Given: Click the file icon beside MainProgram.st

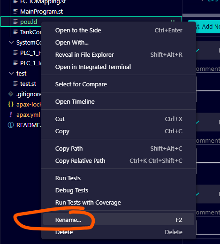Looking at the screenshot, I should pos(15,11).
